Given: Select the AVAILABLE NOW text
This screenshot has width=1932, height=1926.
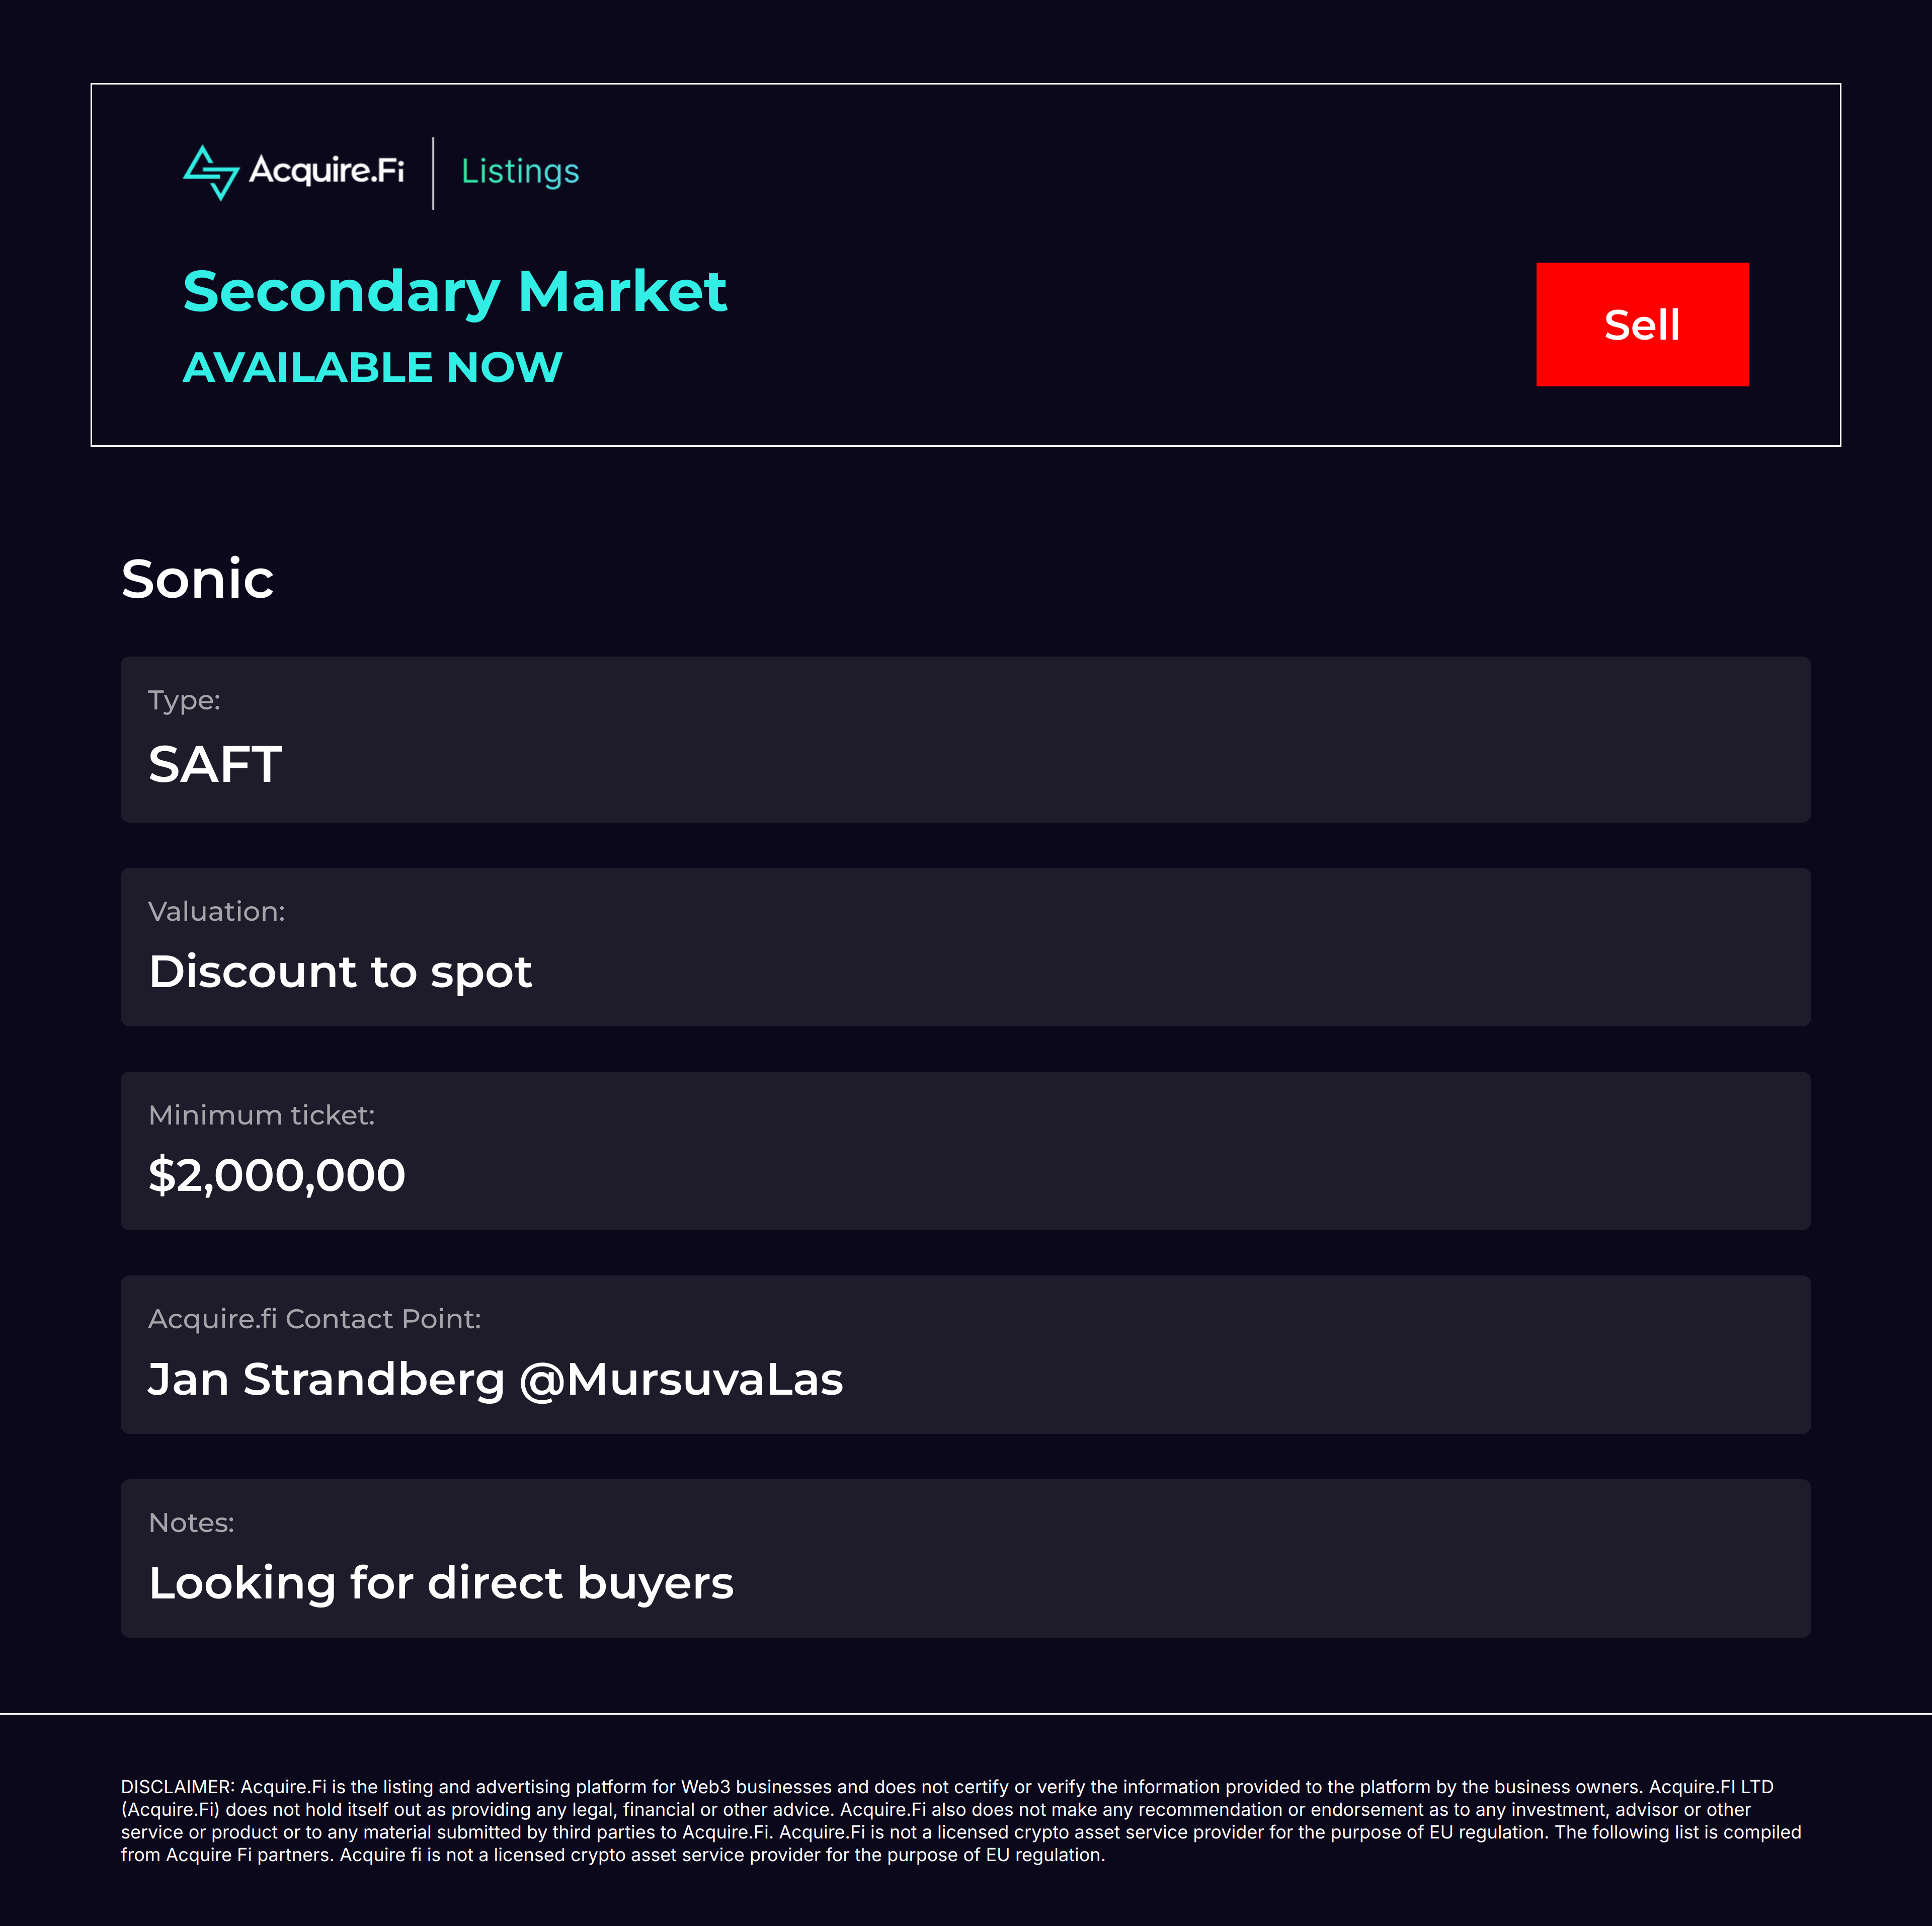Looking at the screenshot, I should 372,367.
